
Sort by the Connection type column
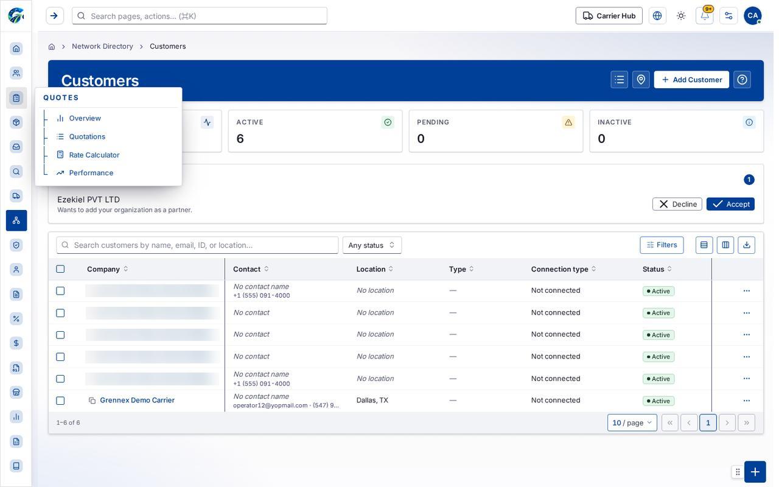(x=564, y=269)
